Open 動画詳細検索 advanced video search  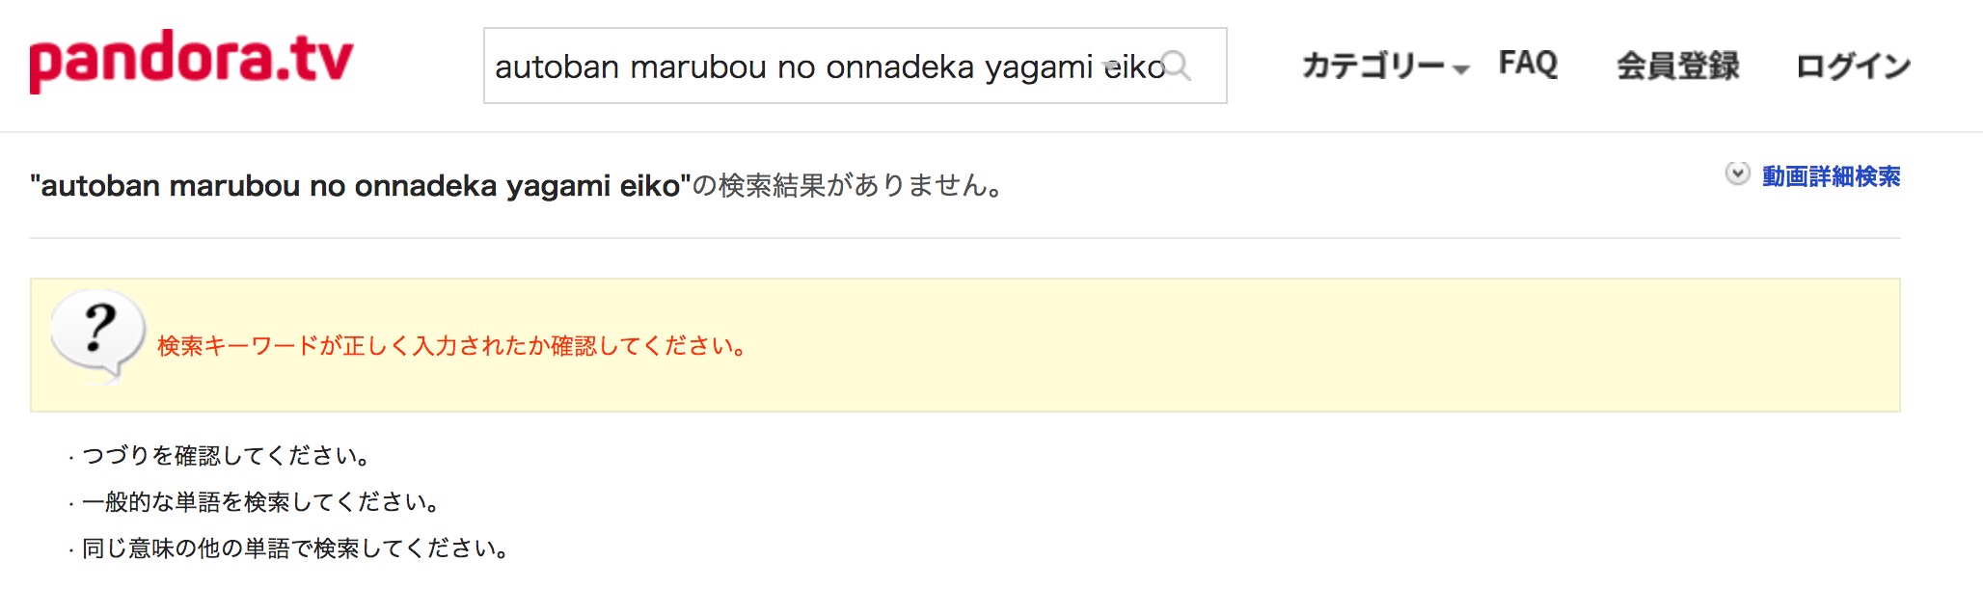pyautogui.click(x=1831, y=176)
